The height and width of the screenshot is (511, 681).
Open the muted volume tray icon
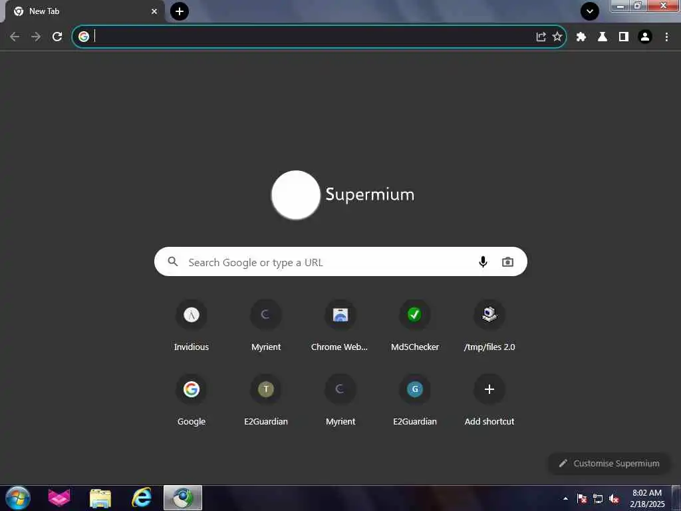point(614,498)
